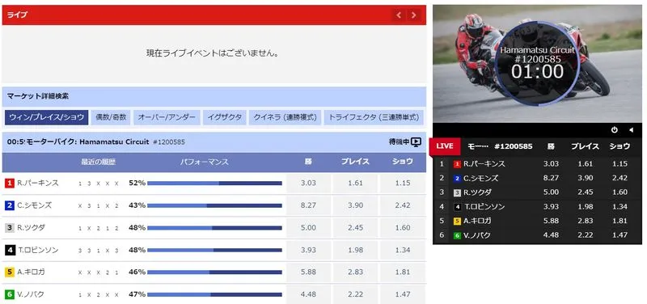Select the オーバー/アンダー market tab

coord(167,117)
